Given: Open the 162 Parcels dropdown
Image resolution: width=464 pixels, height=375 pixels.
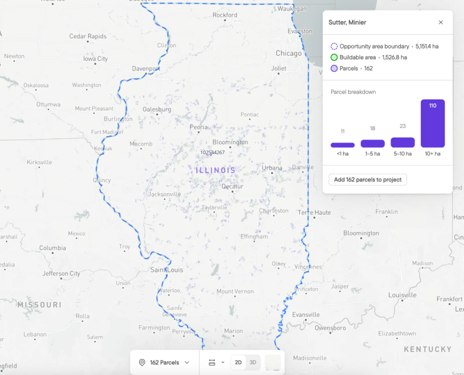Looking at the screenshot, I should (x=164, y=362).
